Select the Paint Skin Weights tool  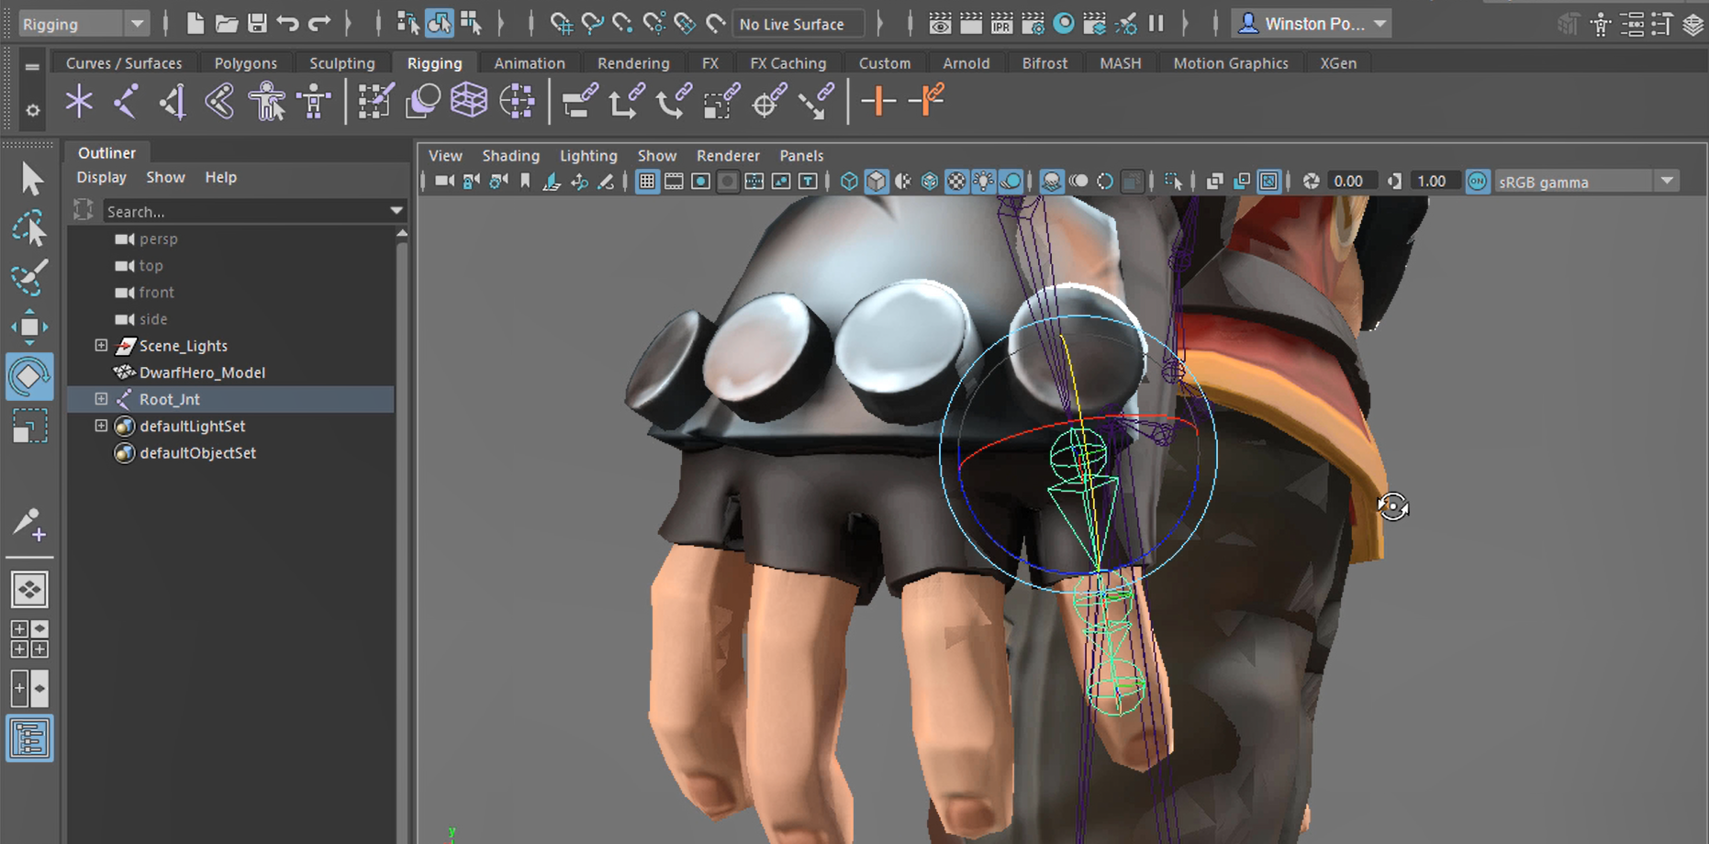[375, 101]
